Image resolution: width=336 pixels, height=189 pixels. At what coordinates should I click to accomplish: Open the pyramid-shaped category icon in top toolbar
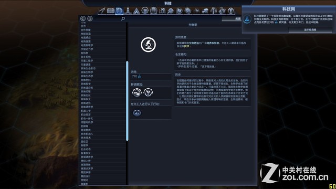(x=136, y=10)
